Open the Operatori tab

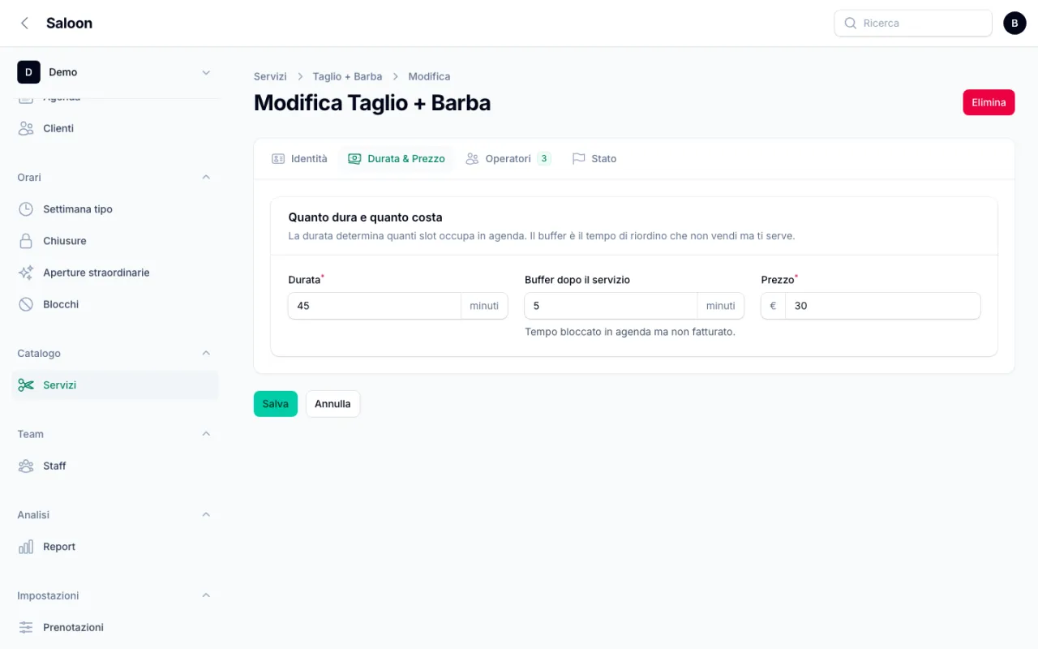point(508,159)
